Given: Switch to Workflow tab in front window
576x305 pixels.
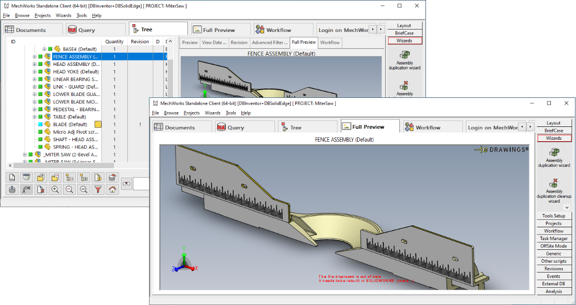Looking at the screenshot, I should (x=433, y=127).
